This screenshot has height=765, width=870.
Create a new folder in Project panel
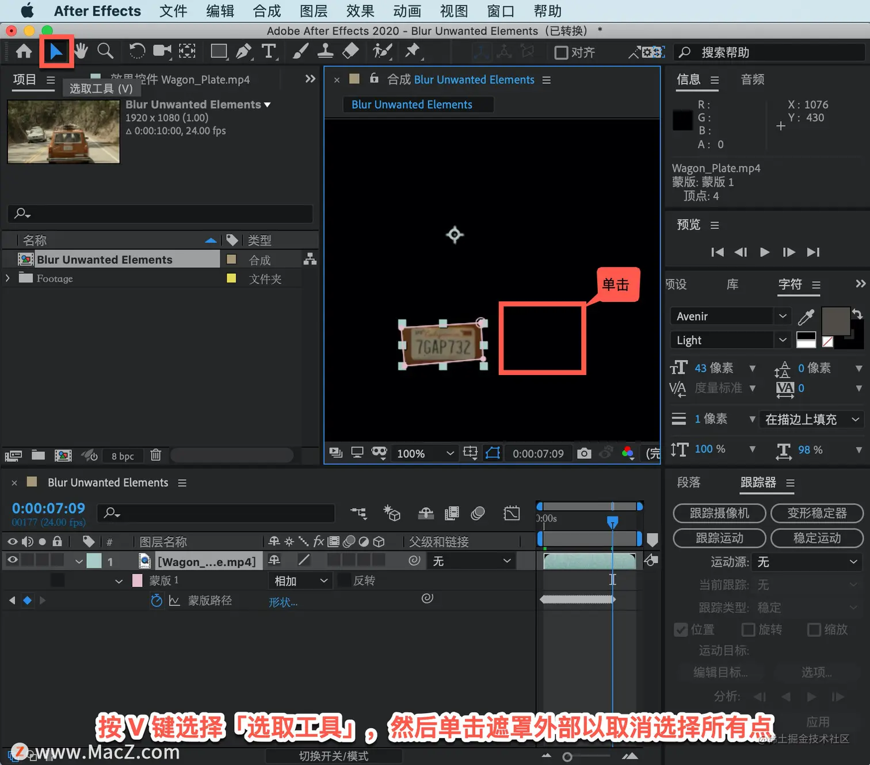[38, 456]
